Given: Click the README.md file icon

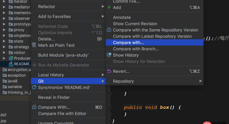Looking at the screenshot, I should click(11, 64).
